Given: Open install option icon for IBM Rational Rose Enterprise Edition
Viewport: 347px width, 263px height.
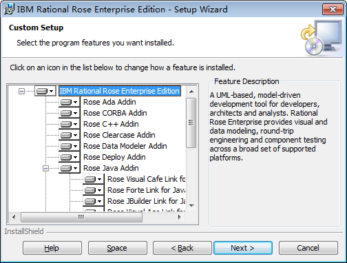Looking at the screenshot, I should 45,91.
